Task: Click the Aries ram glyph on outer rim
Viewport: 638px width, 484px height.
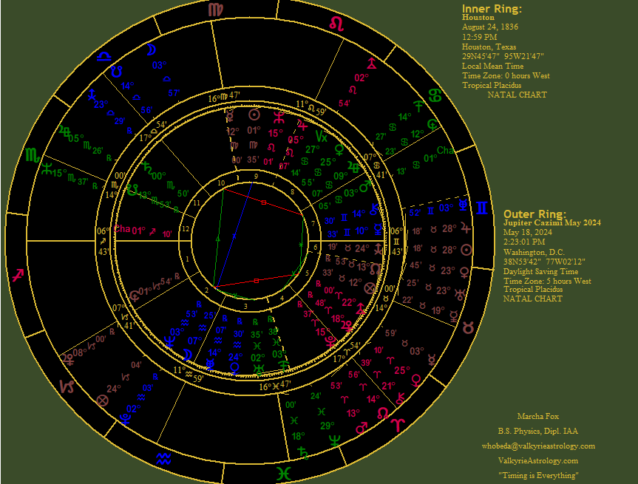Action: [x=398, y=425]
